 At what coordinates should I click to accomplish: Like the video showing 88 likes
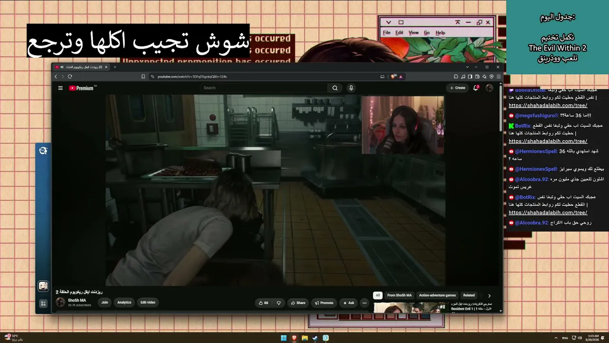263,303
